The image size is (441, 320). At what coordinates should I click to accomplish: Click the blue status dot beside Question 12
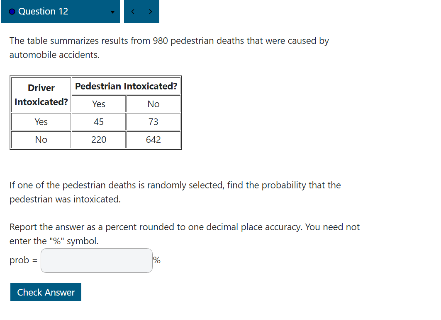click(x=12, y=11)
